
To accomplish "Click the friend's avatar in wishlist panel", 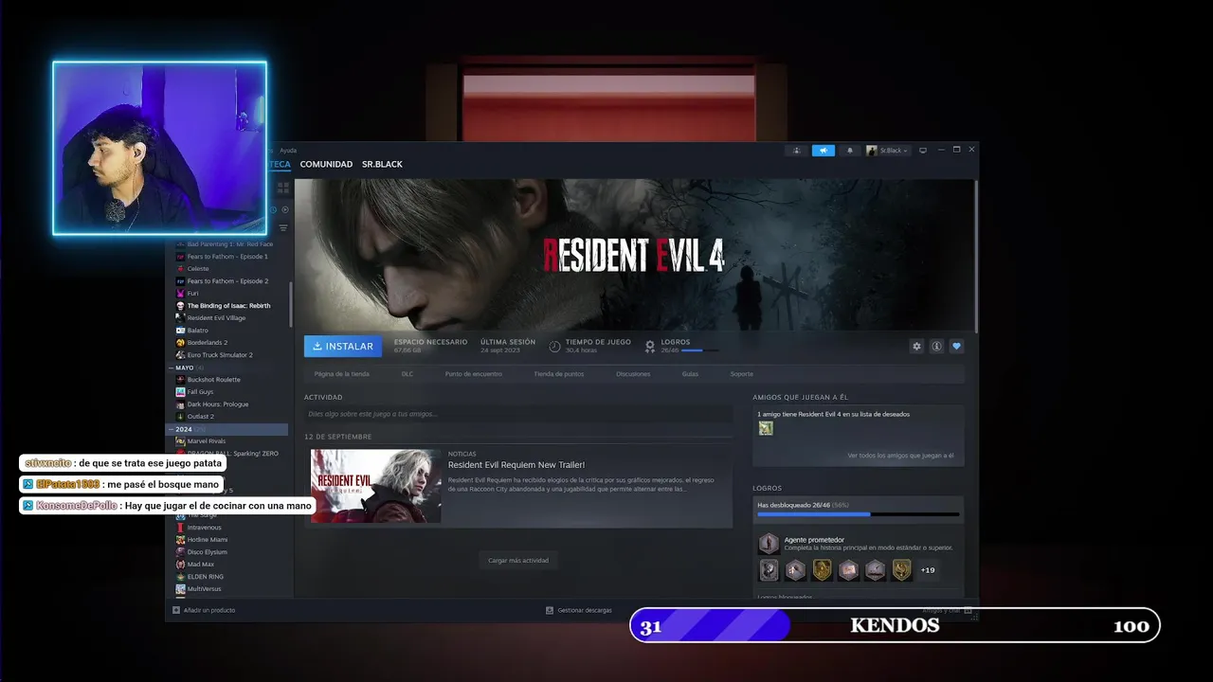I will (x=766, y=428).
